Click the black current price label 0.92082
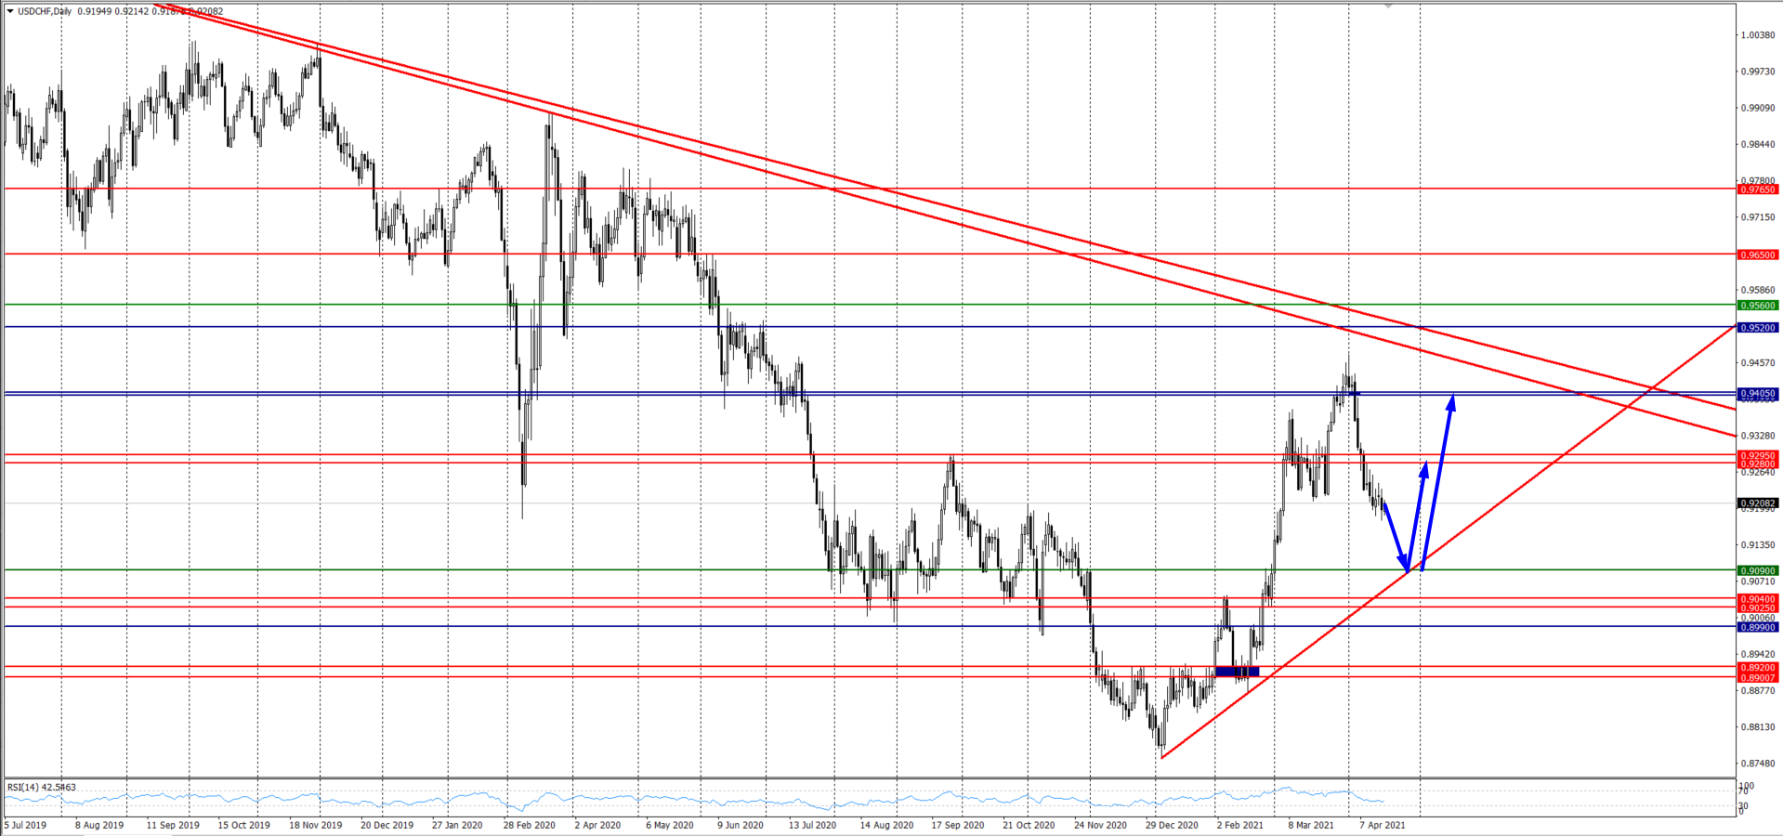The width and height of the screenshot is (1783, 836). coord(1758,503)
